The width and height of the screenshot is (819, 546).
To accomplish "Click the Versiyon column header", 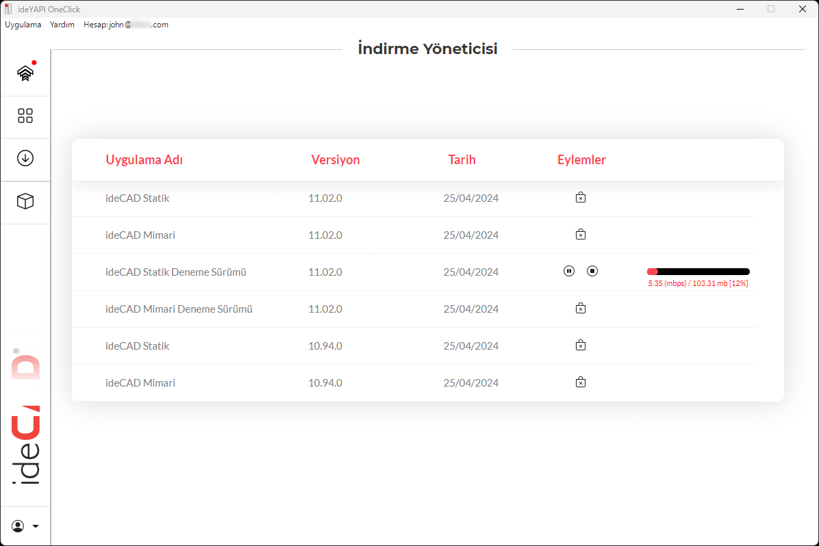I will pyautogui.click(x=335, y=160).
